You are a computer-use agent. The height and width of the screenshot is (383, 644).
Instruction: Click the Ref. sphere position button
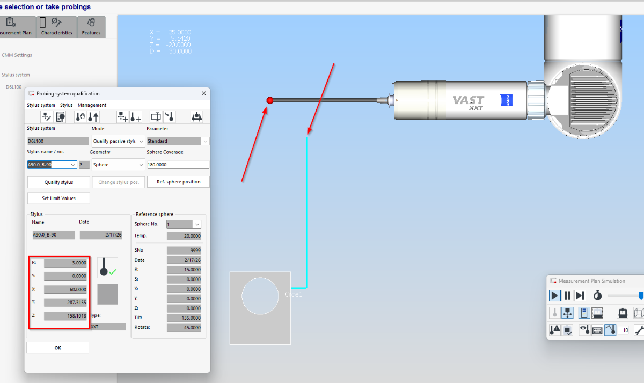pyautogui.click(x=178, y=182)
